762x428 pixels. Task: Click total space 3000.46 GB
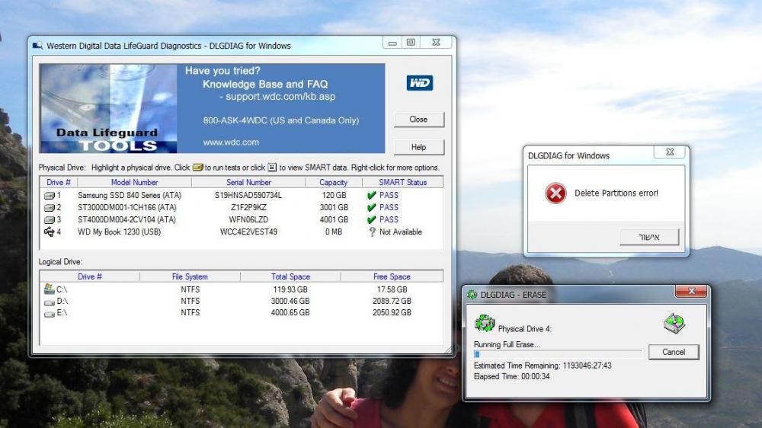(x=290, y=302)
